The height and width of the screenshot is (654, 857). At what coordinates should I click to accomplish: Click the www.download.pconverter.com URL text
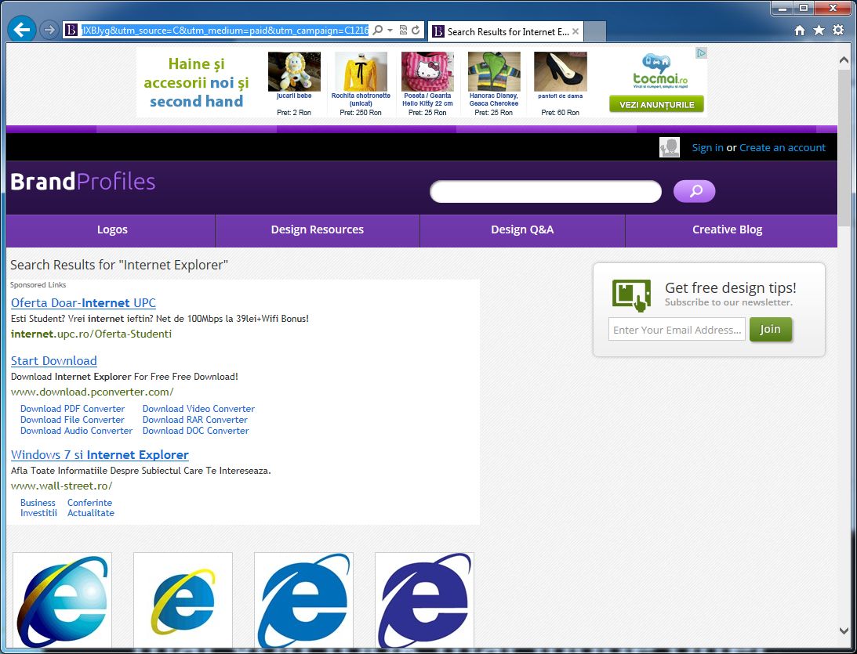[93, 392]
